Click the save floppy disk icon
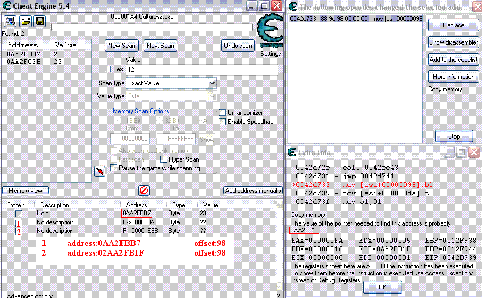Viewport: 483px width, 298px height. (40, 21)
